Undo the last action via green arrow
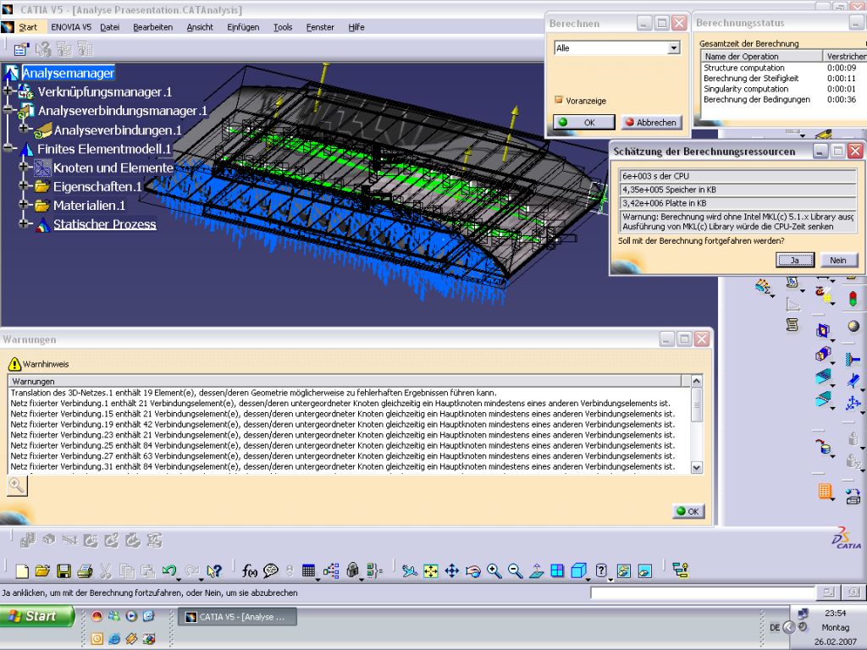 [169, 571]
